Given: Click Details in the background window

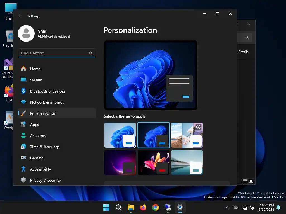Looking at the screenshot, I should coord(243,52).
